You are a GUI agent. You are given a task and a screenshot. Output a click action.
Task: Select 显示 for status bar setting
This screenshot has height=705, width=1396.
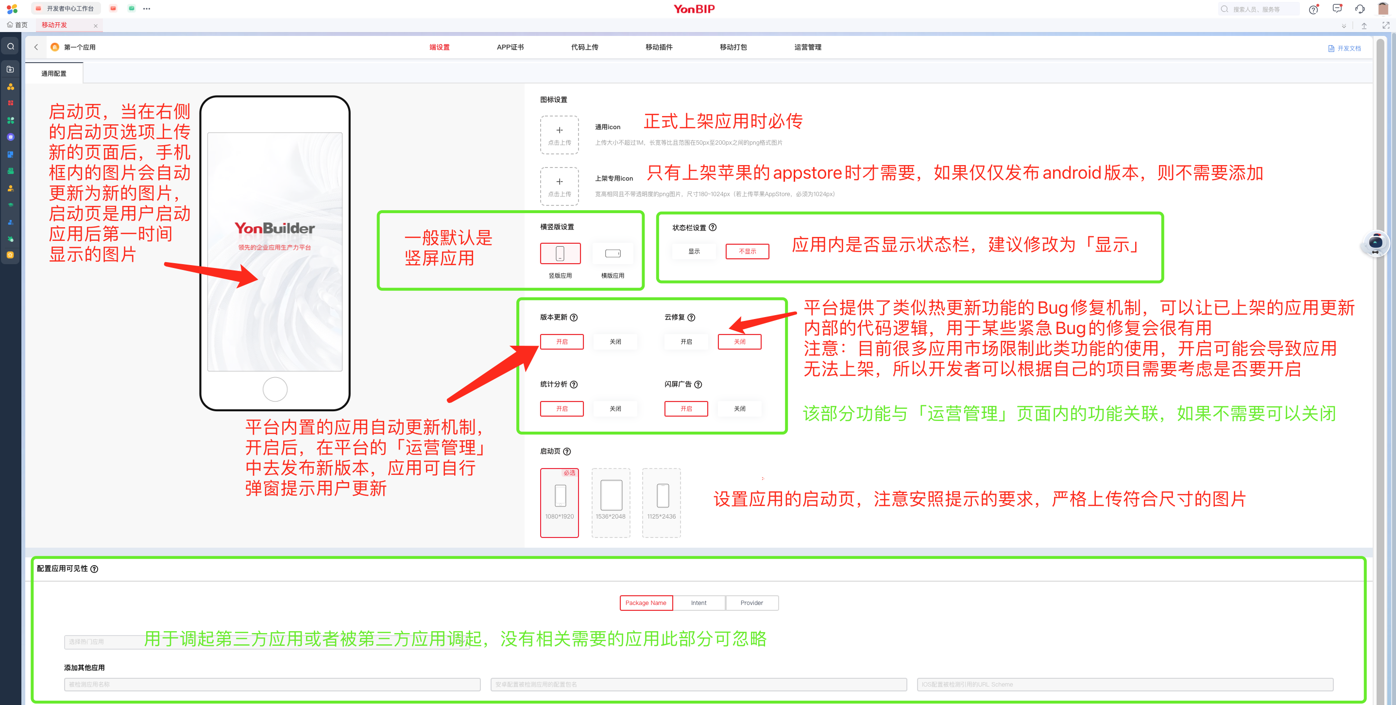(x=694, y=252)
